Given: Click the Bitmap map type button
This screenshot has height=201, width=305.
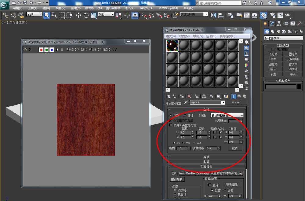Looking at the screenshot, I should tap(236, 102).
